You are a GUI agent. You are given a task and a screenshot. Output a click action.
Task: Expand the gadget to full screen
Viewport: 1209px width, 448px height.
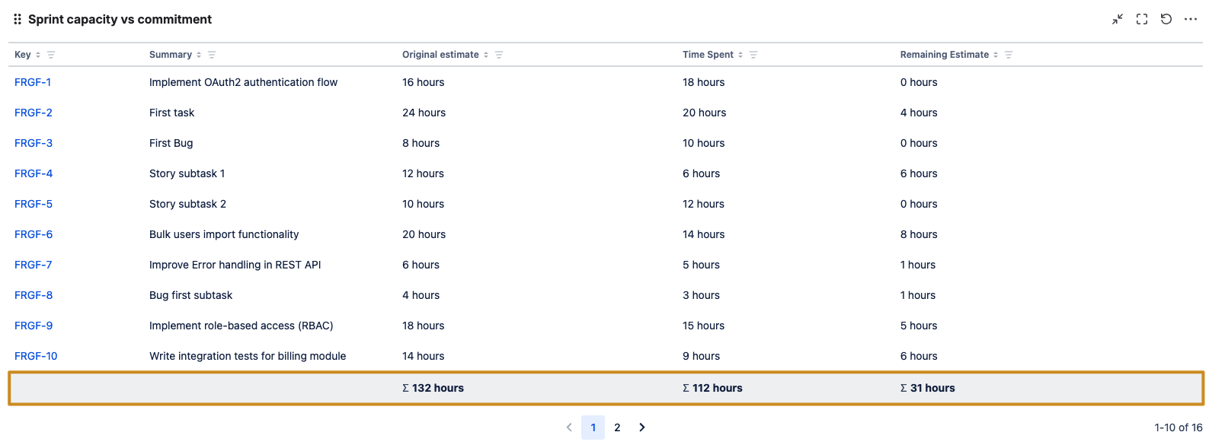point(1141,19)
